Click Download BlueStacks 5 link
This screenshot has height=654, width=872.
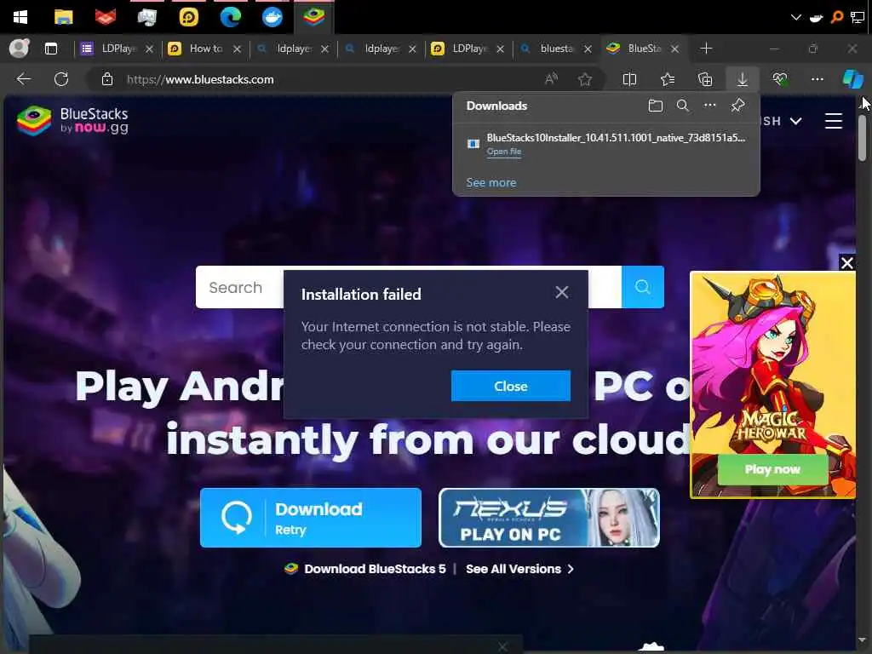pos(375,569)
